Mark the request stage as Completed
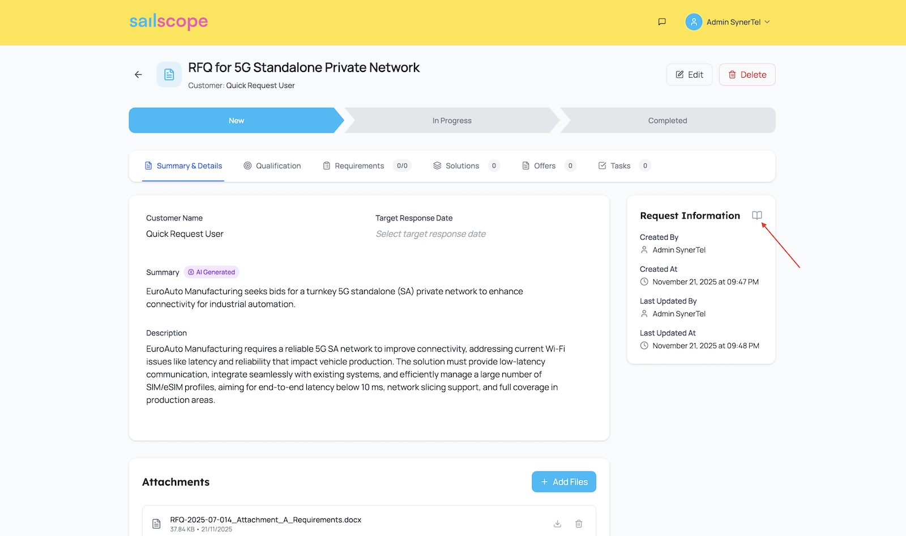 667,121
